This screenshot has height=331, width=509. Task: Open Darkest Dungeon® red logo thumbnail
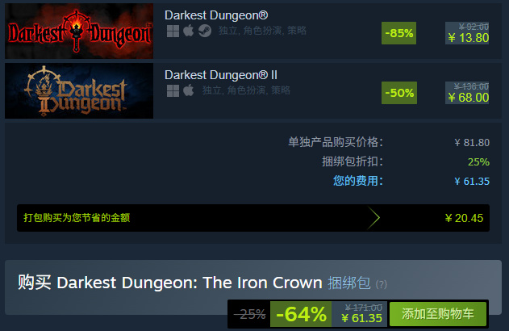pyautogui.click(x=79, y=31)
